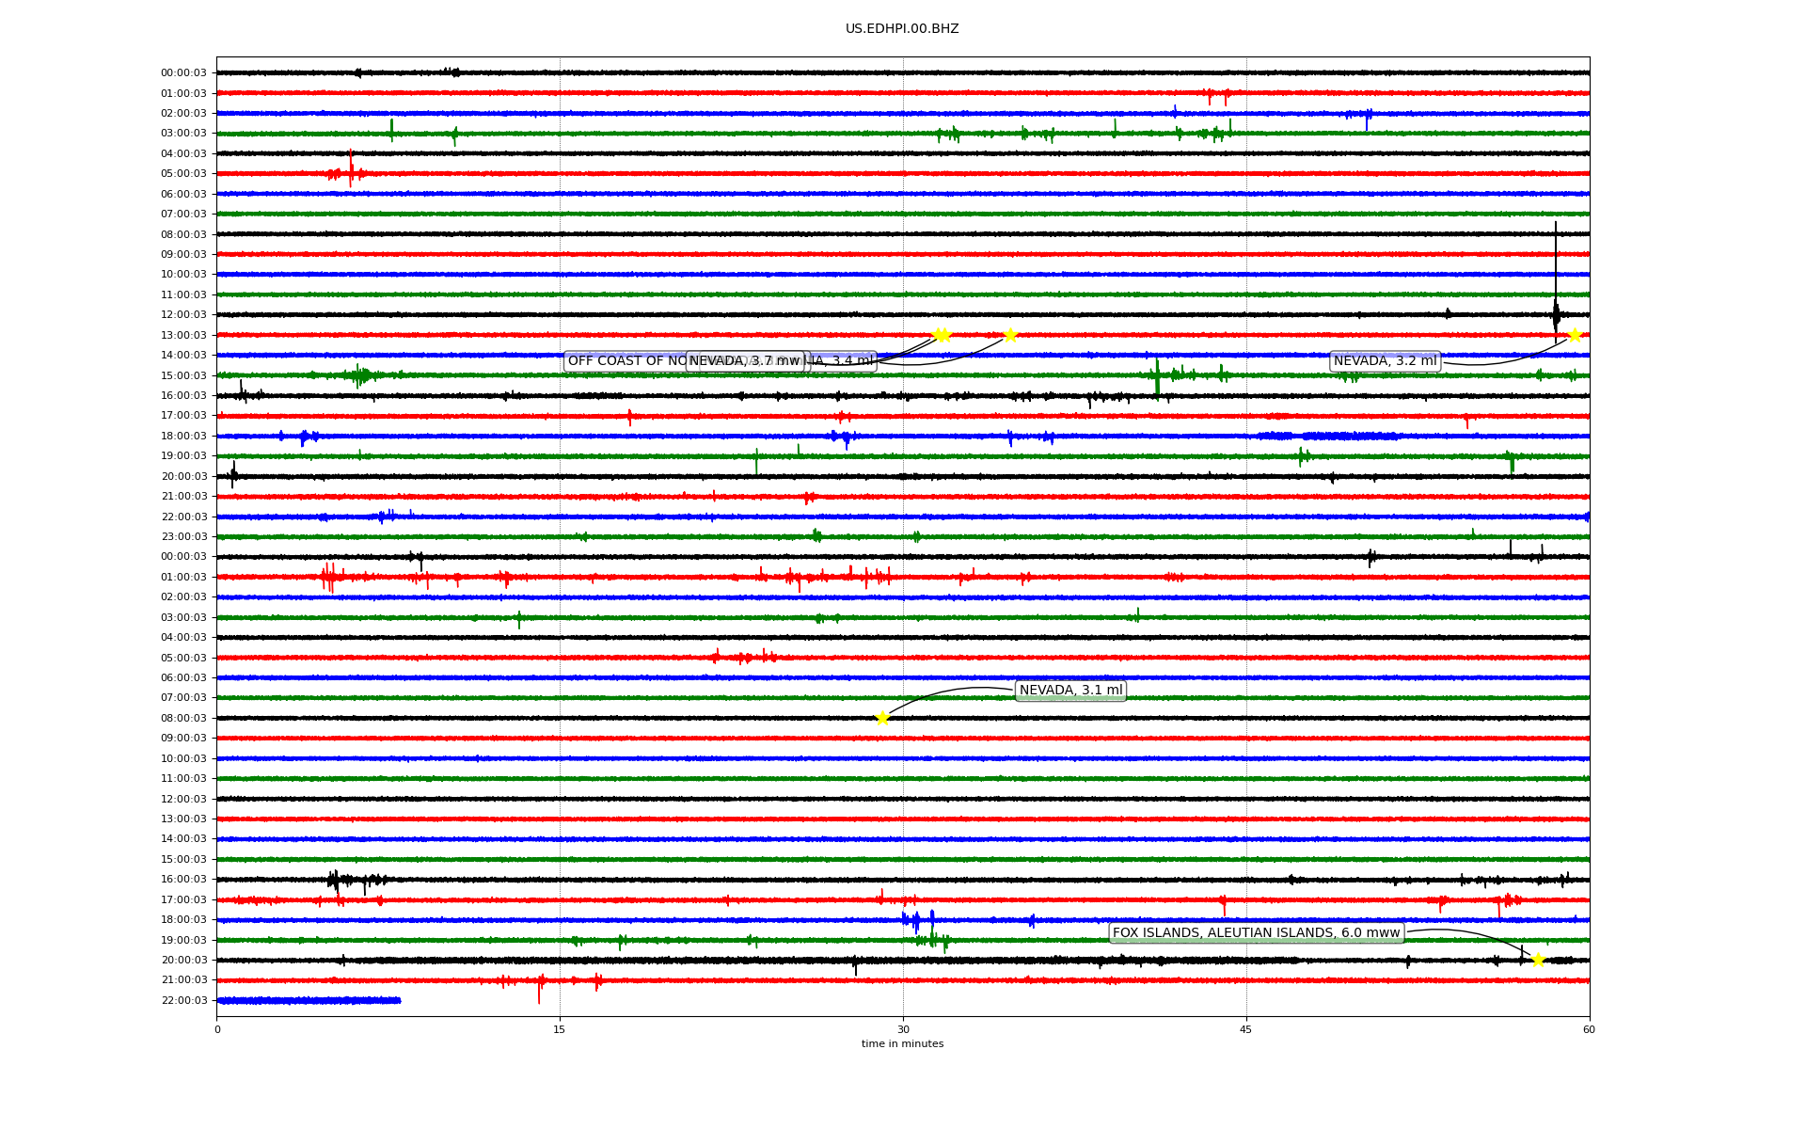Click the partly hidden OFF COAST OF NO... label

click(626, 361)
